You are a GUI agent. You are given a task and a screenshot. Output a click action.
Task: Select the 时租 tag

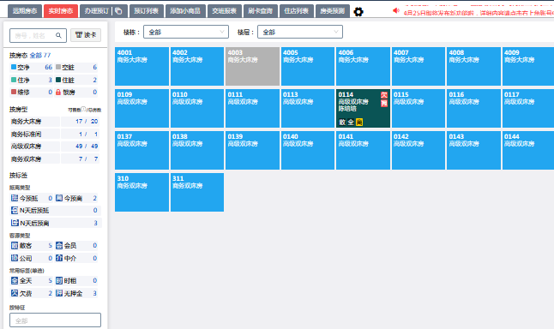point(76,281)
